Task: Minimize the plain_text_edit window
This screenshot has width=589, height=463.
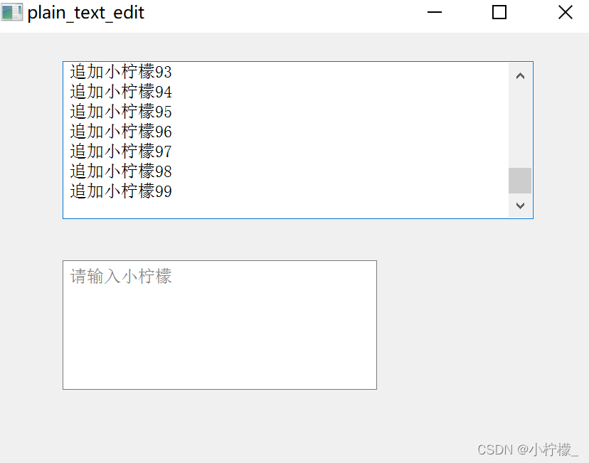Action: pyautogui.click(x=434, y=12)
